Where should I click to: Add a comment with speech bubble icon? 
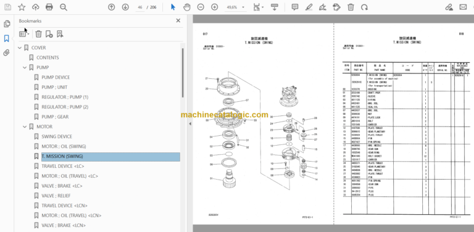295,7
